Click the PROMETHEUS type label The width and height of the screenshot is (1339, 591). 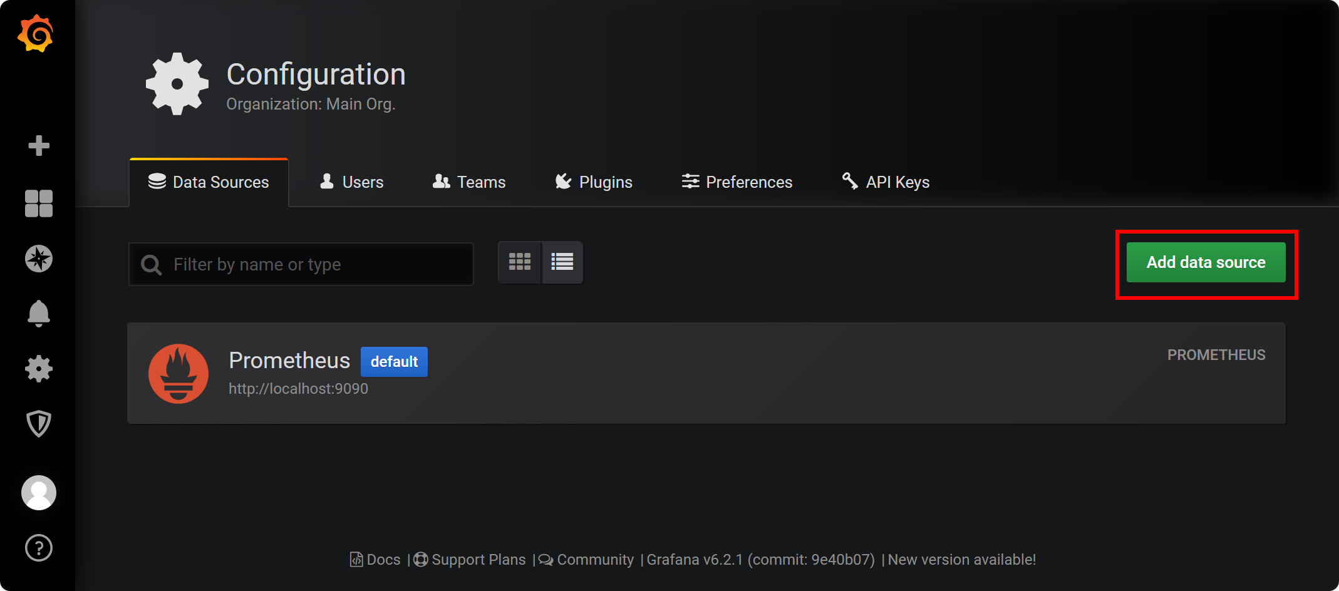click(1216, 355)
